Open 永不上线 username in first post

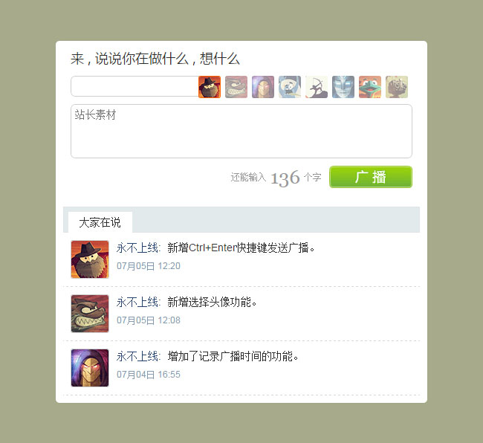pos(137,248)
